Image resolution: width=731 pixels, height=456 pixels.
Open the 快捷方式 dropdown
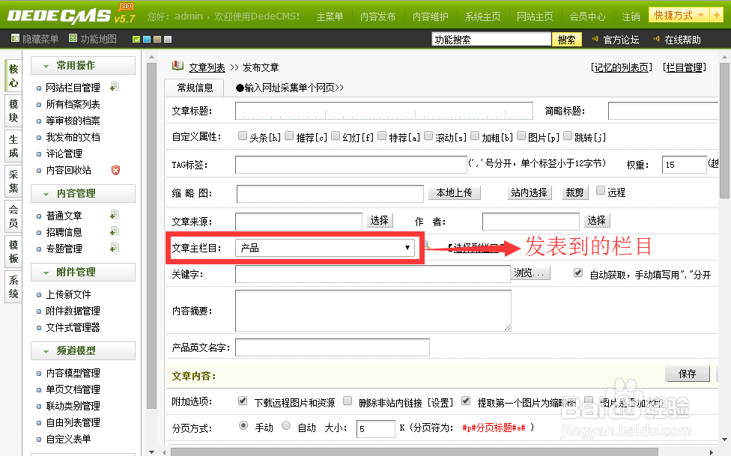(x=678, y=14)
